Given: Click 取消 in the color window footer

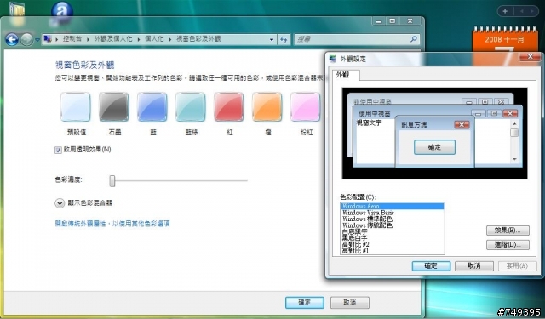Looking at the screenshot, I should click(x=350, y=302).
